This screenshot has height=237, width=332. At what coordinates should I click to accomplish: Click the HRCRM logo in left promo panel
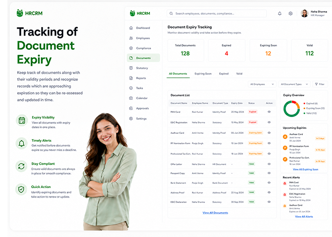[x=30, y=13]
